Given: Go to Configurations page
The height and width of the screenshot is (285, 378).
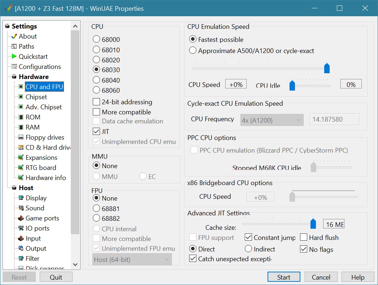Looking at the screenshot, I should 40,67.
